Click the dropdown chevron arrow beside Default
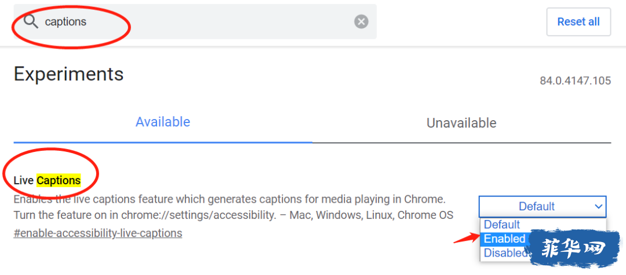The width and height of the screenshot is (626, 275). [598, 207]
